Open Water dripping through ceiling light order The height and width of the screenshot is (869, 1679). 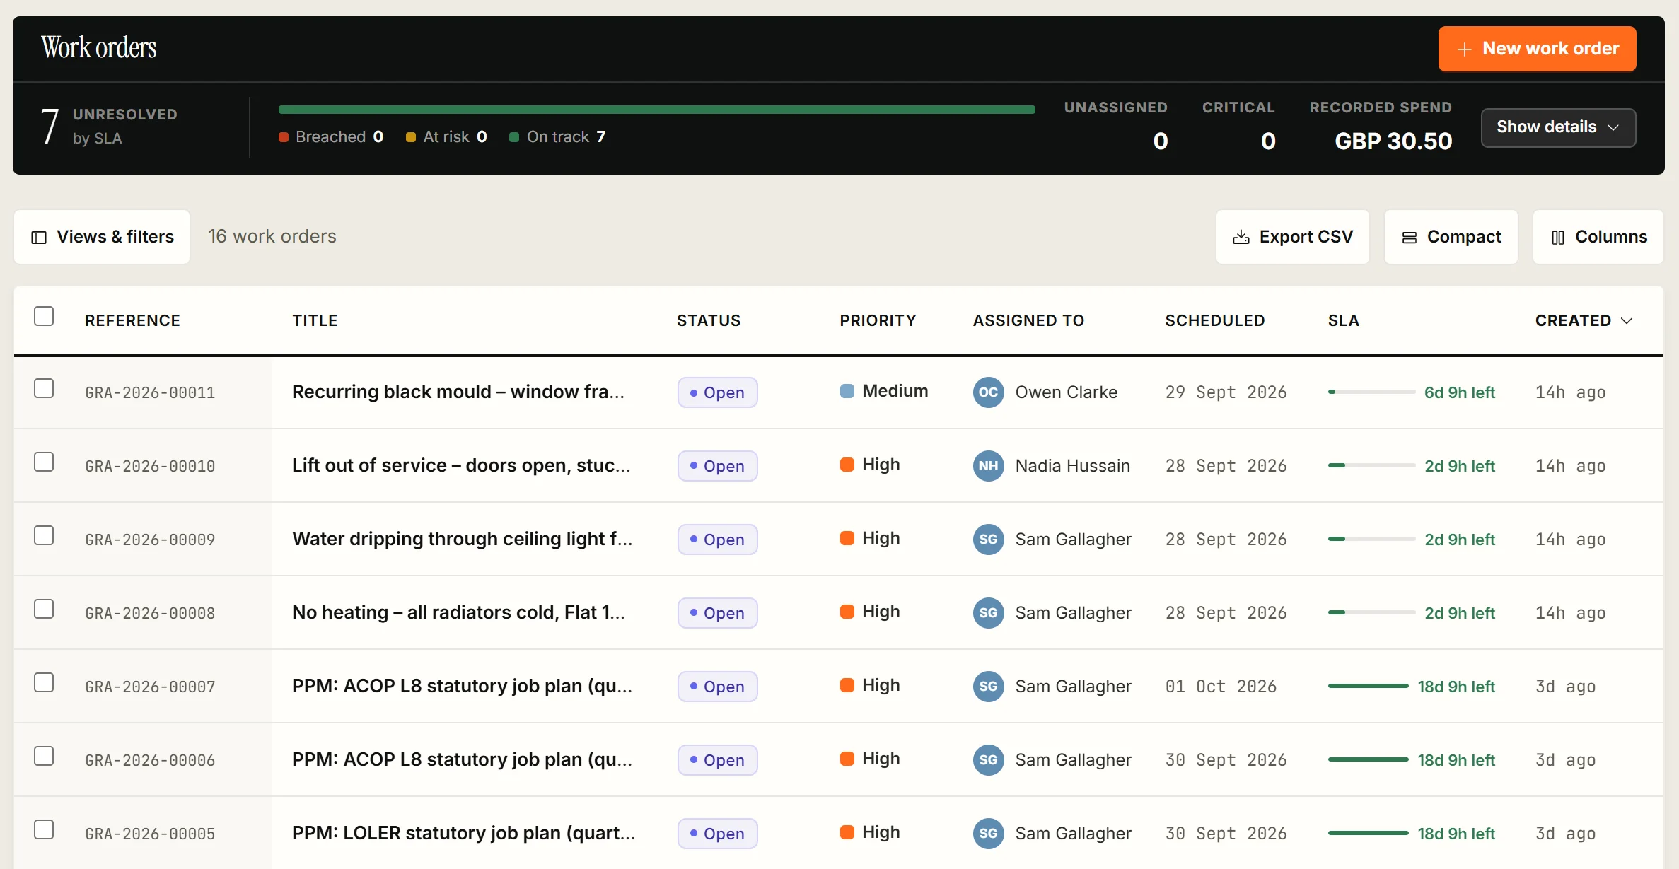pos(463,540)
